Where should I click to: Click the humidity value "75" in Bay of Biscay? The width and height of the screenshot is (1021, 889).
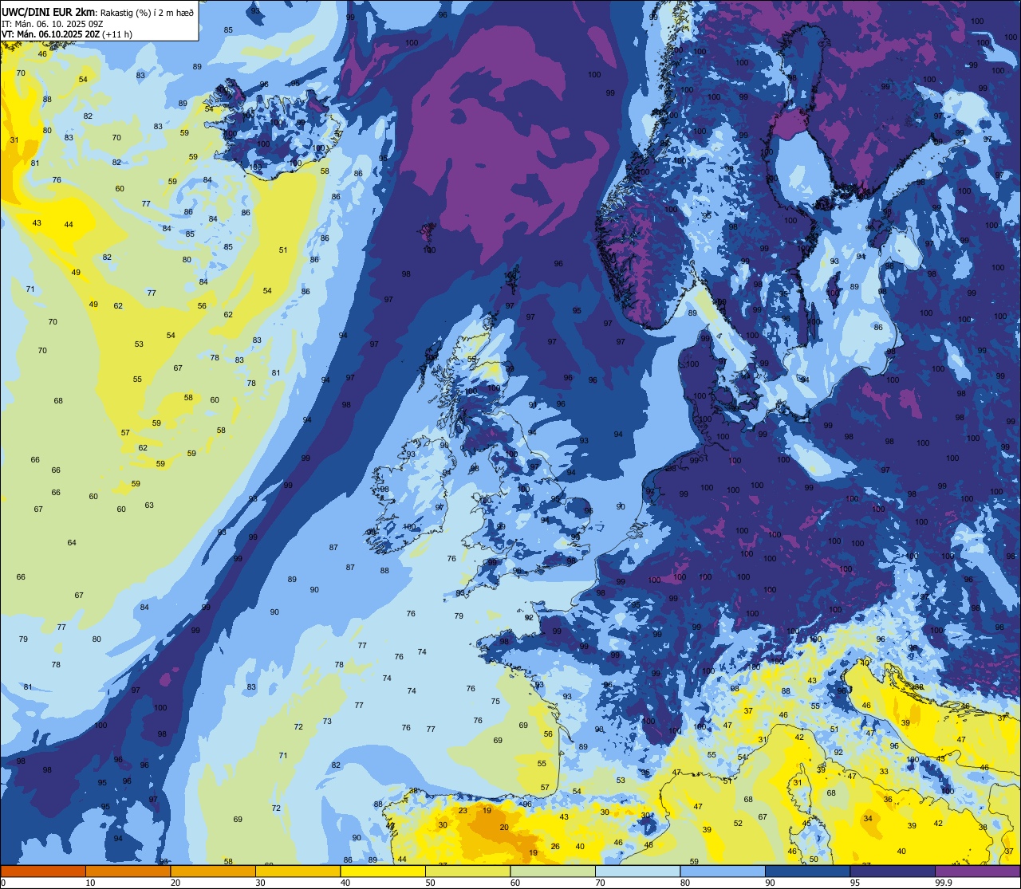click(x=495, y=702)
